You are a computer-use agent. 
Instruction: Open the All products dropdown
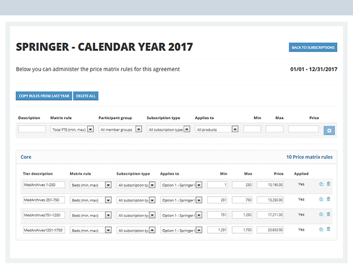[x=217, y=129]
